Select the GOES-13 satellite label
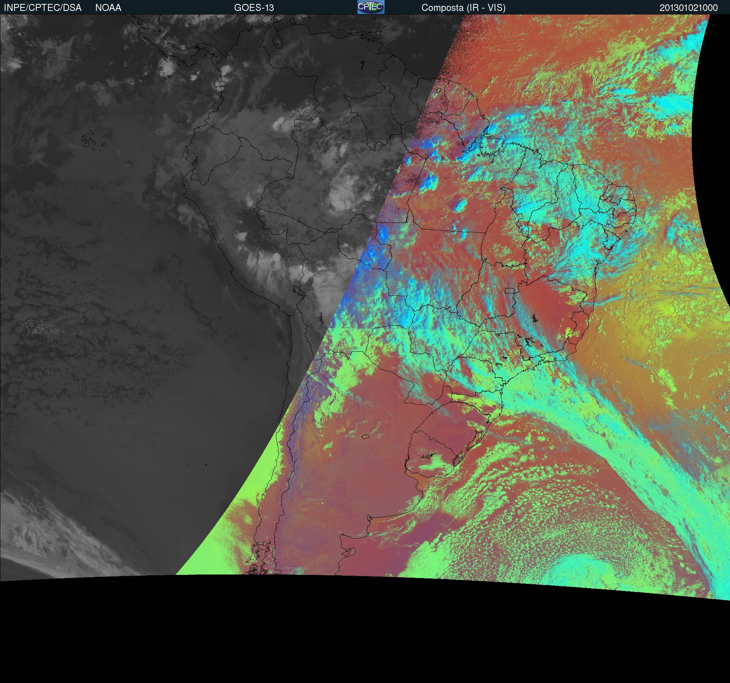 coord(254,8)
